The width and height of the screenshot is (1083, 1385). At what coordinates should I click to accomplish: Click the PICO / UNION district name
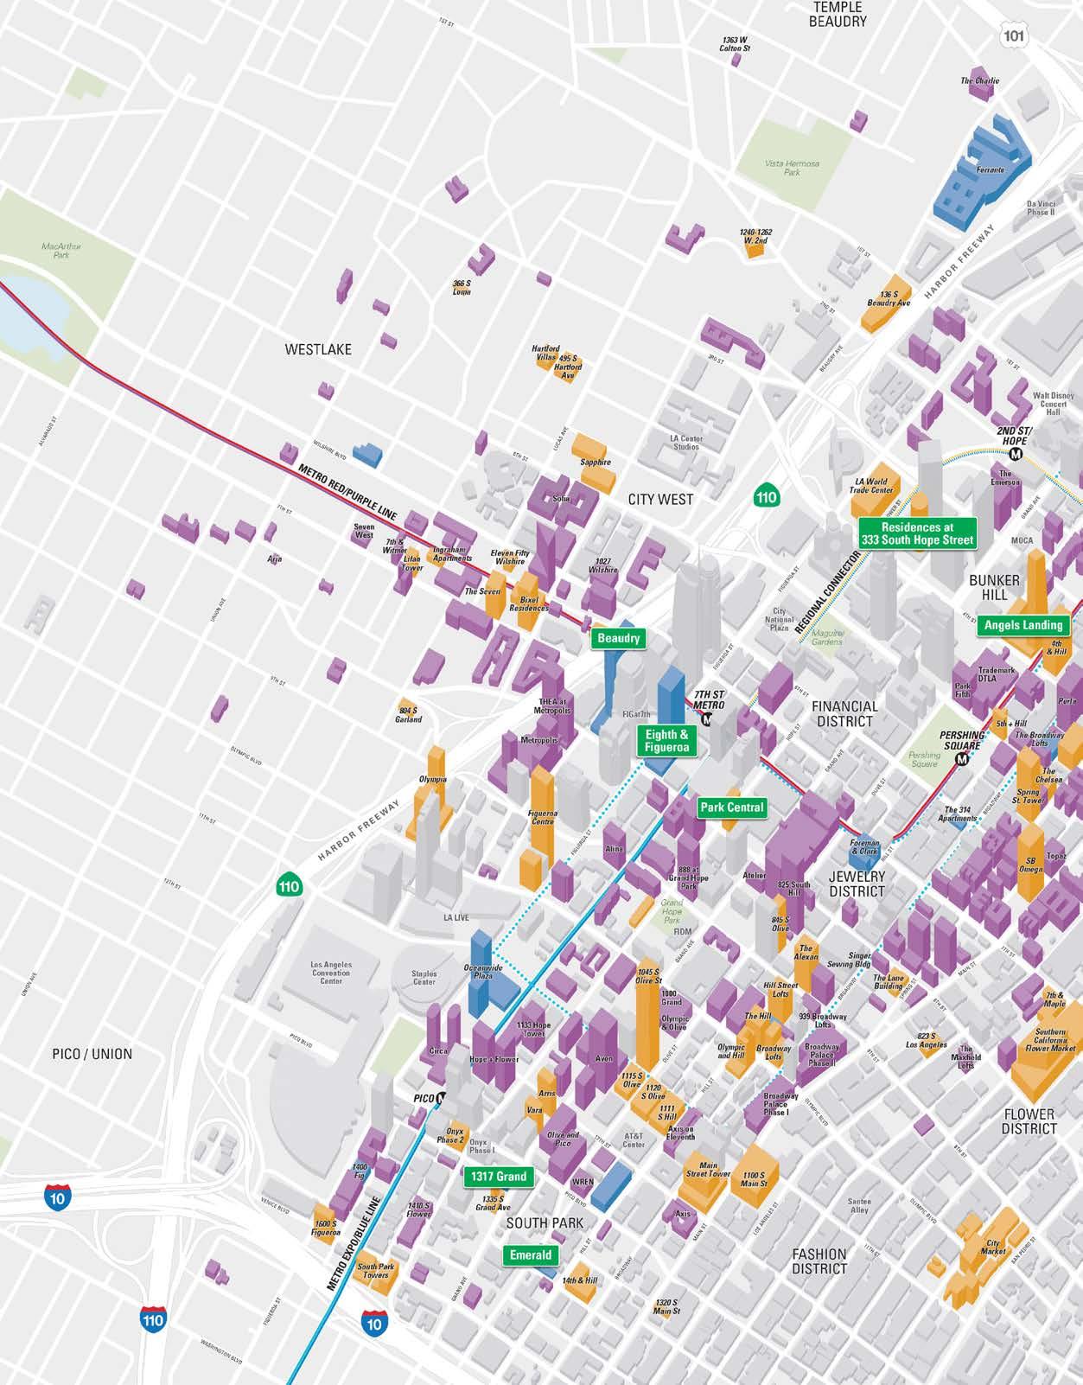[92, 1054]
